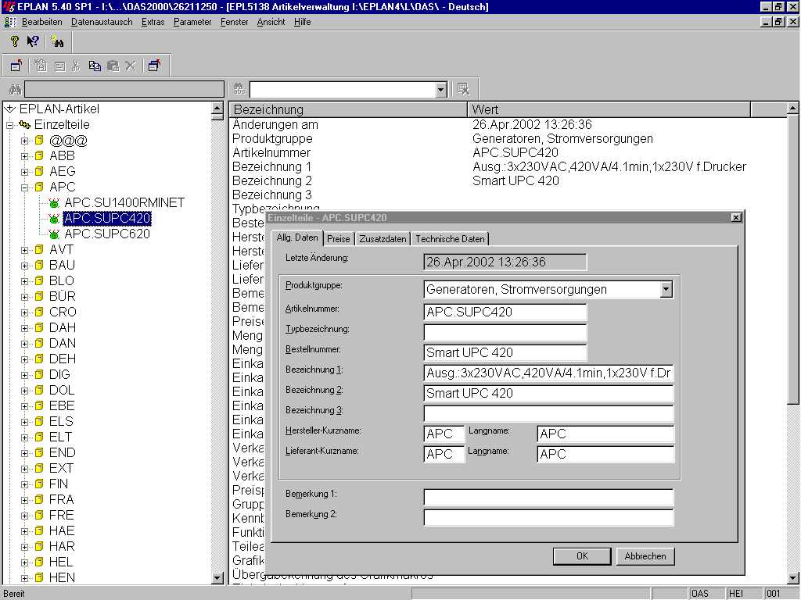Click the Hersteller Langname field
Image resolution: width=801 pixels, height=600 pixels.
tap(605, 434)
